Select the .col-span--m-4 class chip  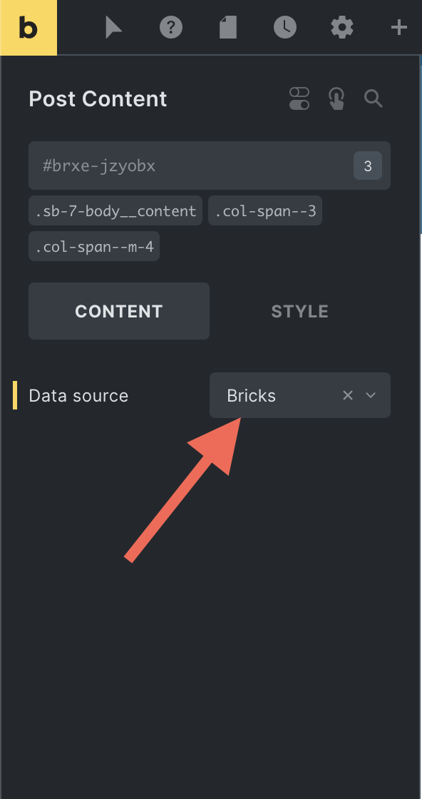94,246
